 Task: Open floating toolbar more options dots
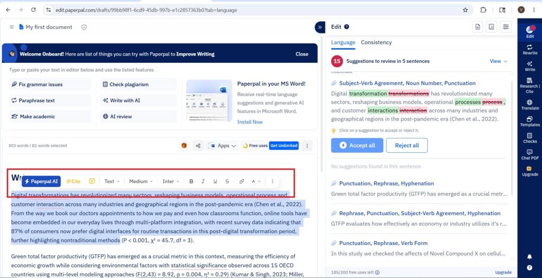tap(273, 181)
